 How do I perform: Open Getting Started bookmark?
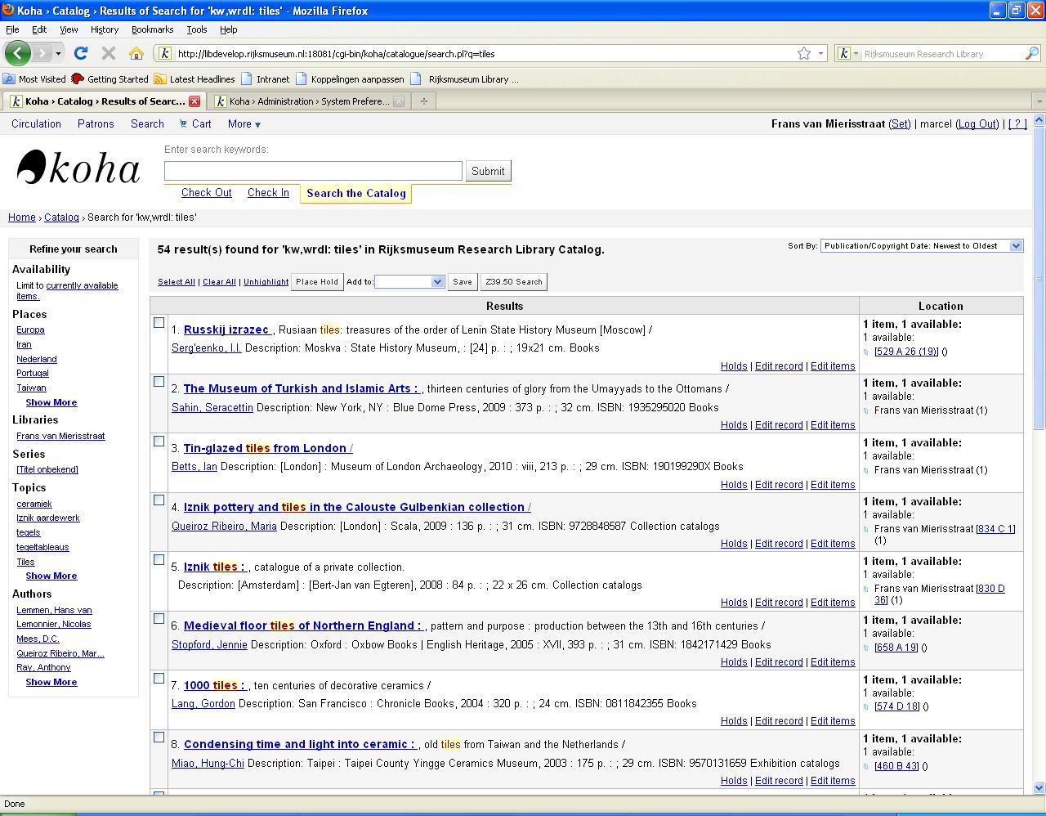(110, 79)
